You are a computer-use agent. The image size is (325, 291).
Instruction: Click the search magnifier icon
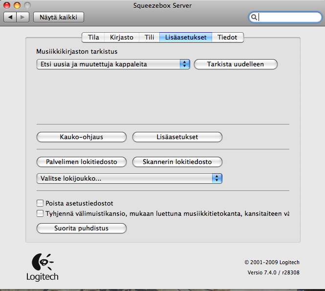254,17
